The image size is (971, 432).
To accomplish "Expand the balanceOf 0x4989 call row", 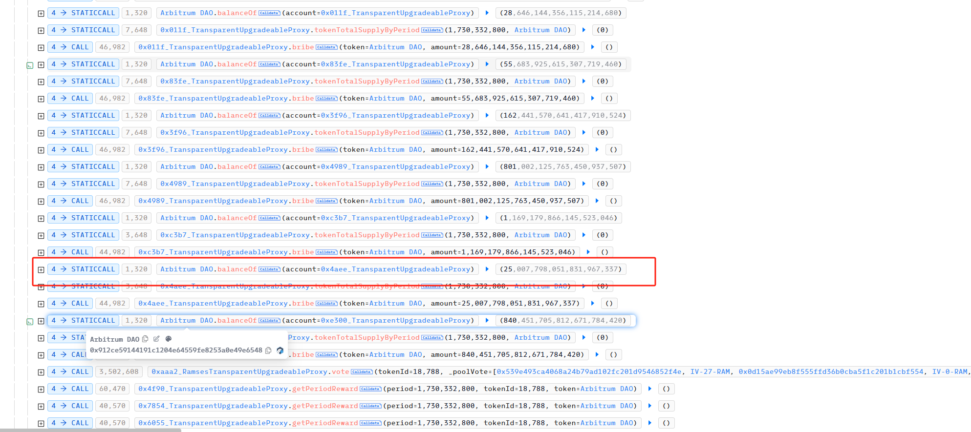I will [41, 167].
